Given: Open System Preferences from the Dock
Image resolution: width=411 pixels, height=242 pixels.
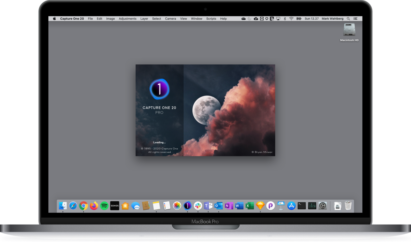Looking at the screenshot, I should [x=322, y=206].
